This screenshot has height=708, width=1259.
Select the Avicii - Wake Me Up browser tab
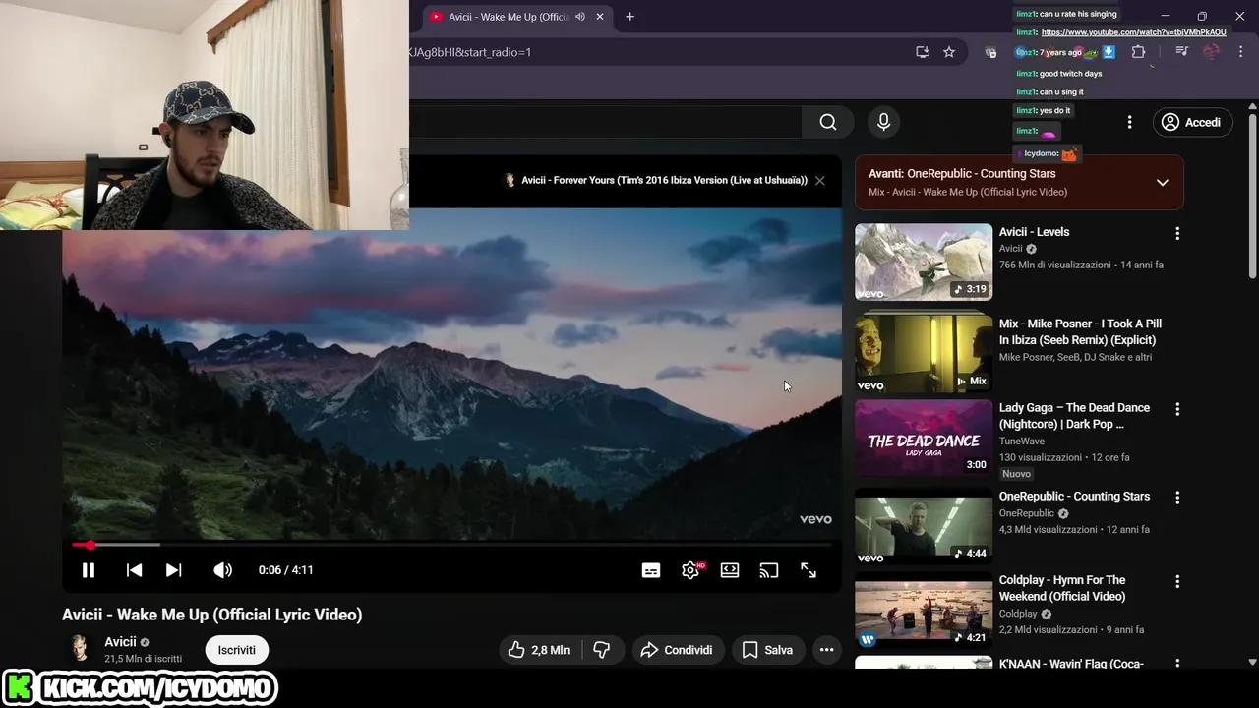(508, 17)
